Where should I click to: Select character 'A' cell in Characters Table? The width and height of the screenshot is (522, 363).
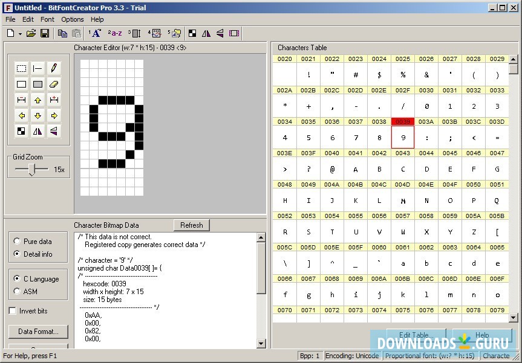[356, 169]
